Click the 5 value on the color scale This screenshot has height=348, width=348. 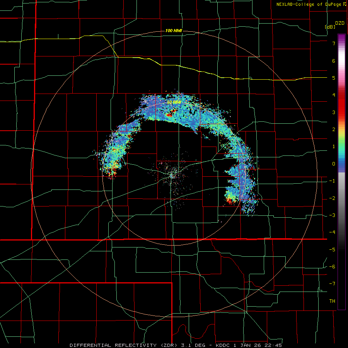tap(334, 78)
